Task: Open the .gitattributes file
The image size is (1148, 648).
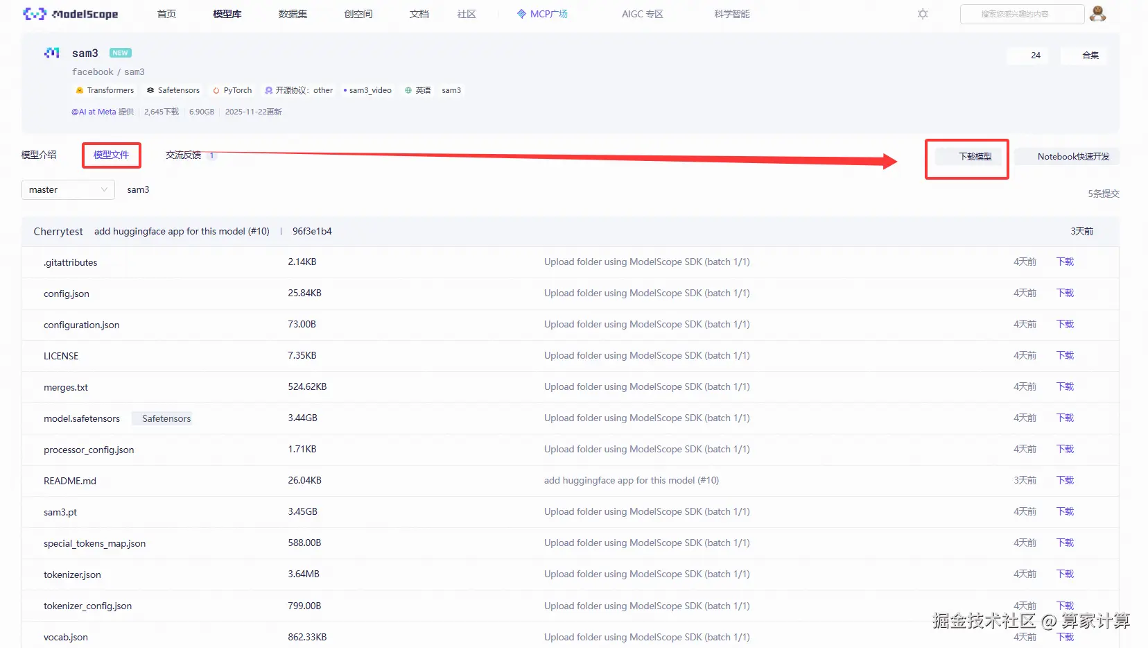Action: (x=70, y=262)
